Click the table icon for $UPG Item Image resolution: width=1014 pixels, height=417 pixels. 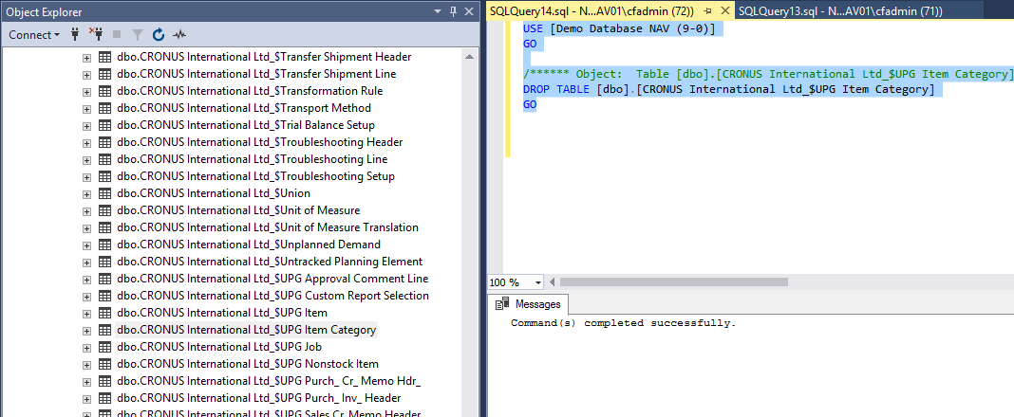(x=104, y=313)
